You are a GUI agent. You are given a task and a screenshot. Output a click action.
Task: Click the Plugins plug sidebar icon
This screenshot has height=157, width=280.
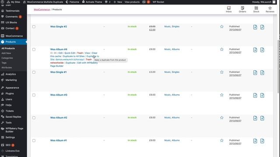coord(3,94)
